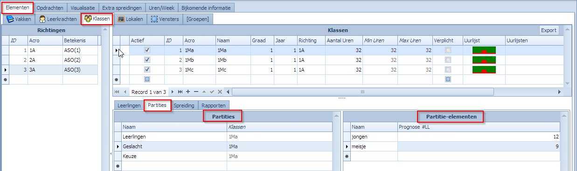Viewport: 577px width, 171px height.
Task: Open the Vakken tab with book icon
Action: coord(19,19)
